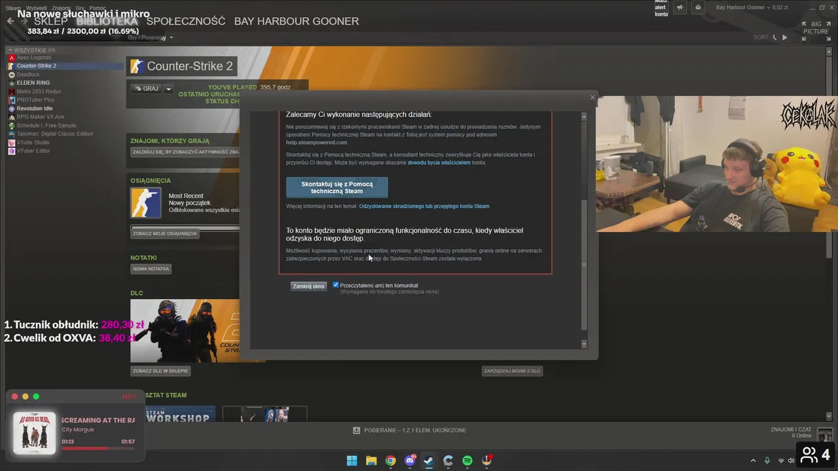This screenshot has height=471, width=838.
Task: Uncheck Przeczytałem(-am) ten komunikat checkbox
Action: pos(336,285)
